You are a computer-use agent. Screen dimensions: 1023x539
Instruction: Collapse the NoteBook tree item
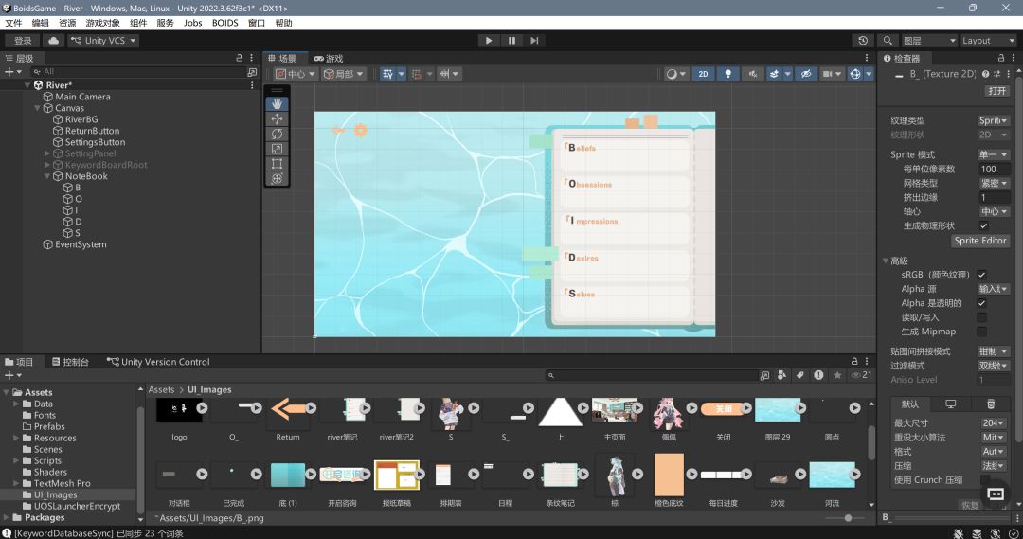coord(47,176)
